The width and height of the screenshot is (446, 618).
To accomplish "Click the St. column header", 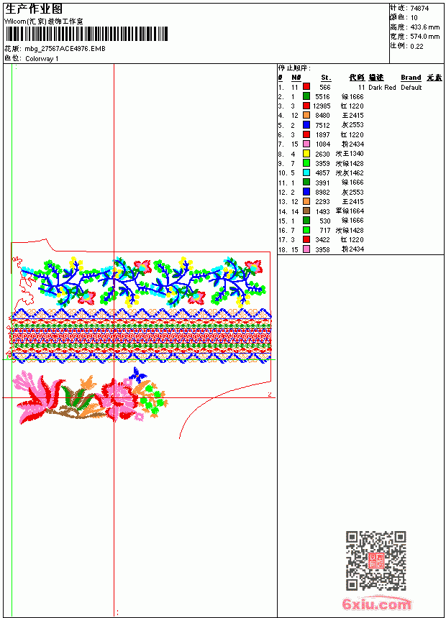I will [326, 78].
